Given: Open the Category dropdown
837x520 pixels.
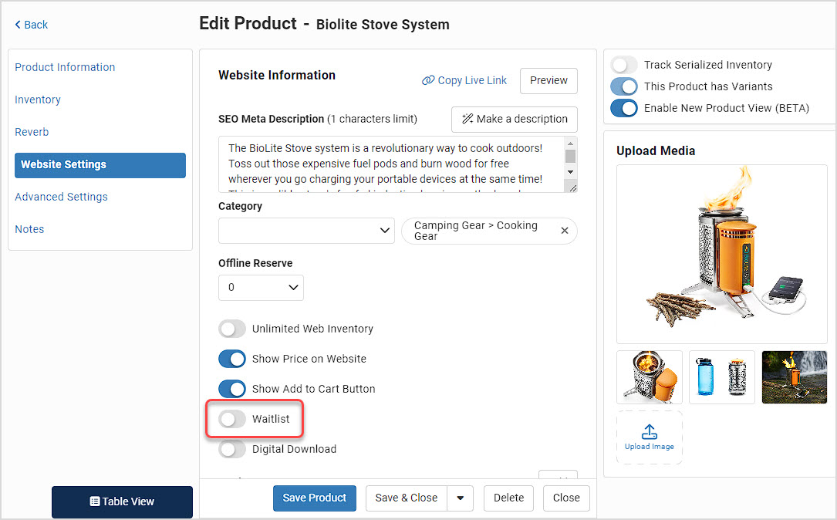Looking at the screenshot, I should (x=306, y=231).
